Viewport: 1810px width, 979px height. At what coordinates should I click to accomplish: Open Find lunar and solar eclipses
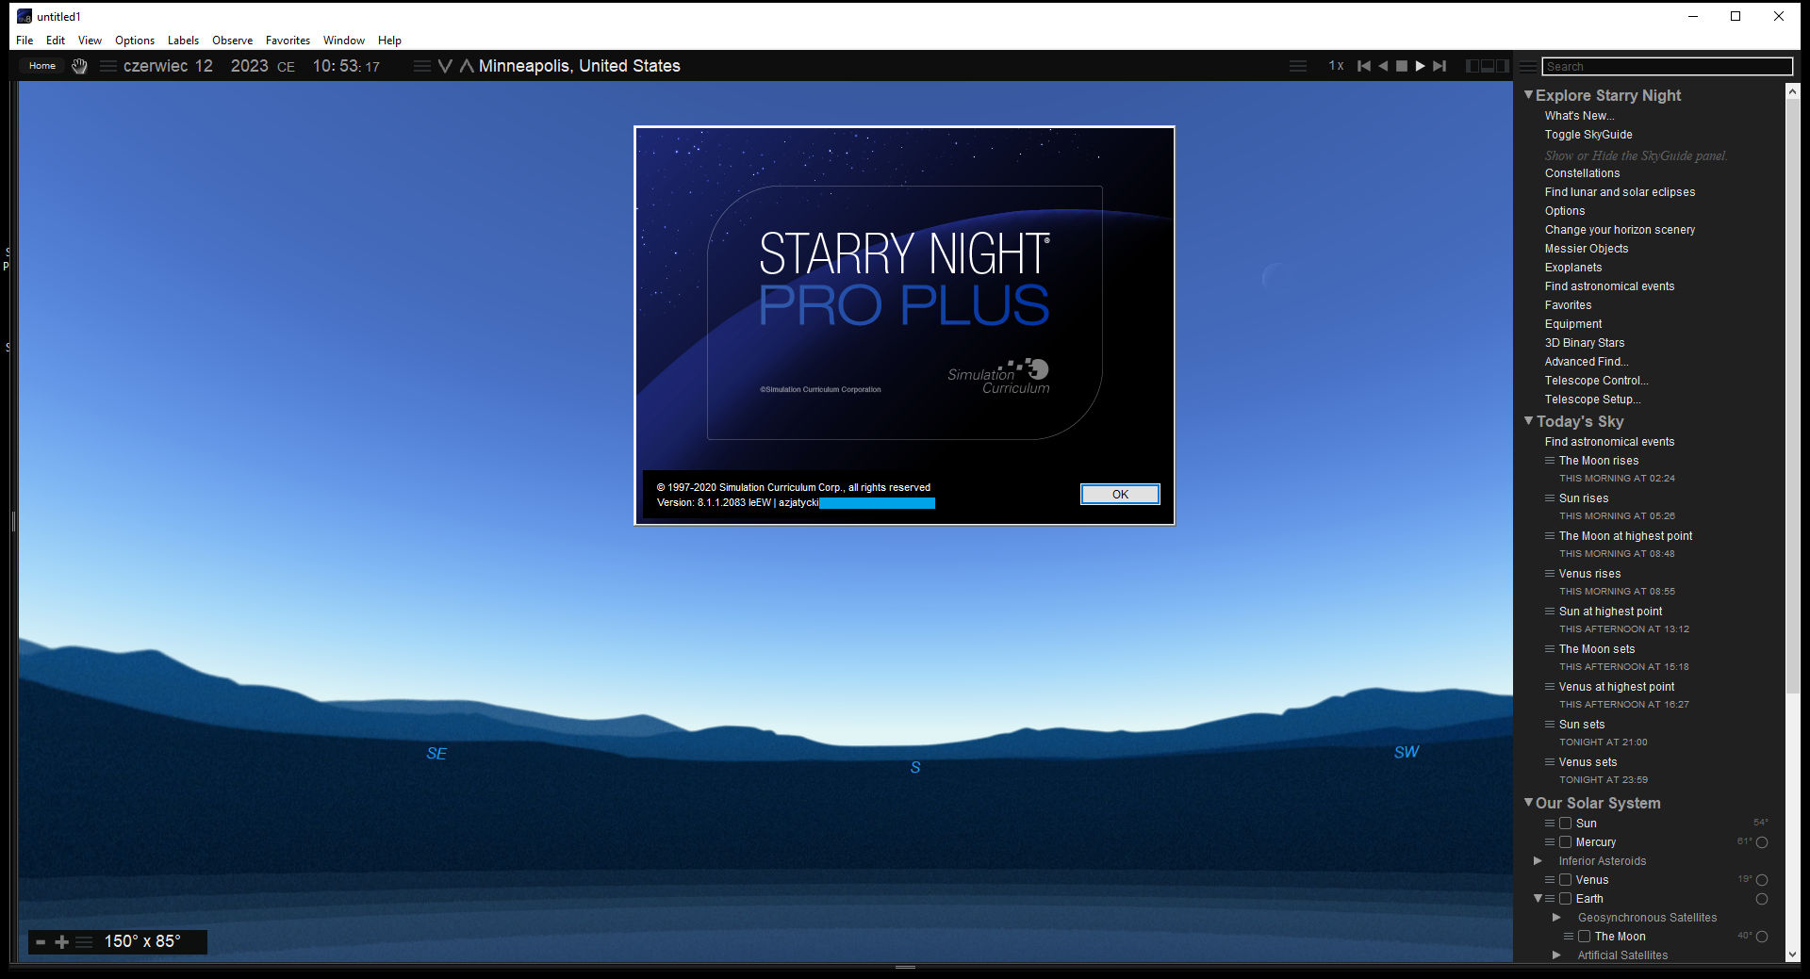coord(1620,191)
